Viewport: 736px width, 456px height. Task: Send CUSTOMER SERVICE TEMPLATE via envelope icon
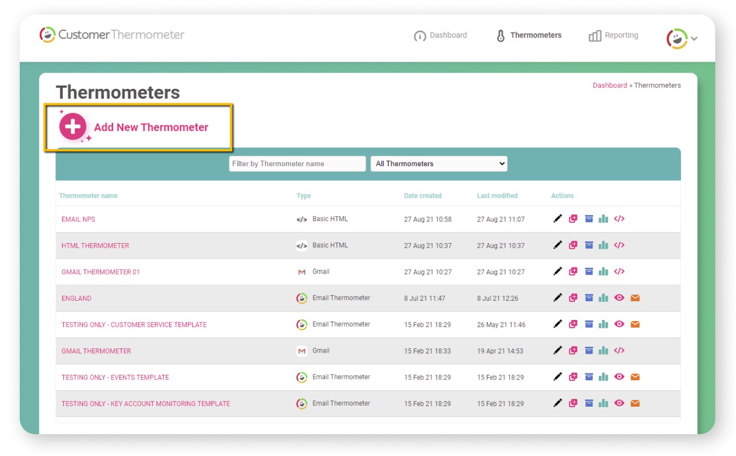point(635,324)
